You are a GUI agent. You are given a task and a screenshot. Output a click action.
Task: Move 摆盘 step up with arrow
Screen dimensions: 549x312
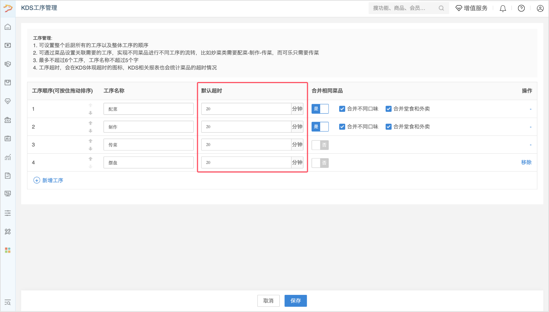(90, 159)
